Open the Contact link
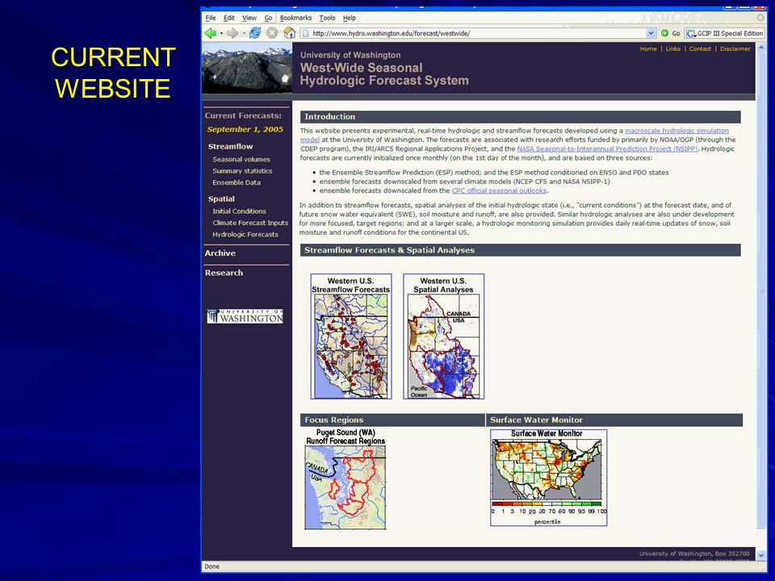 tap(700, 49)
